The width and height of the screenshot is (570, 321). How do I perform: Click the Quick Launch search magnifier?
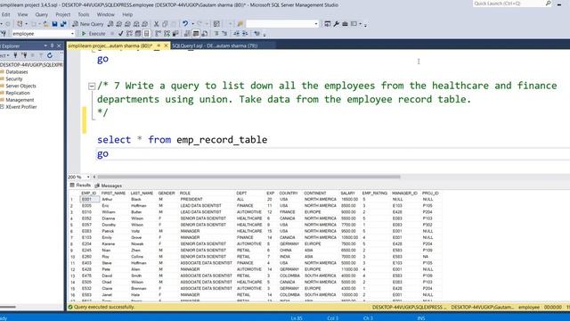pyautogui.click(x=549, y=4)
